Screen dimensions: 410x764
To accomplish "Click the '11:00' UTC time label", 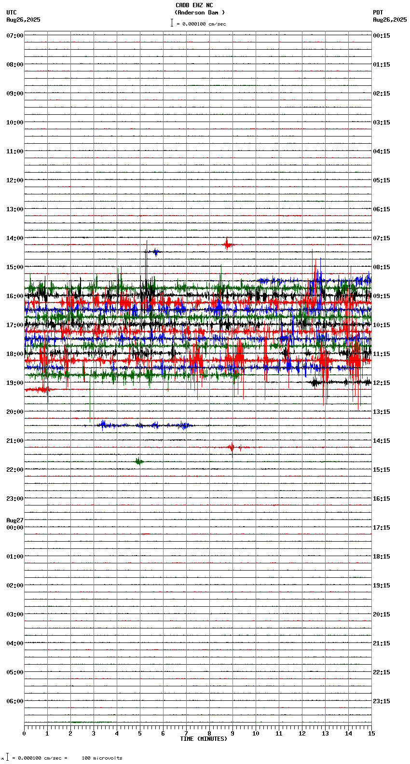I will point(15,151).
